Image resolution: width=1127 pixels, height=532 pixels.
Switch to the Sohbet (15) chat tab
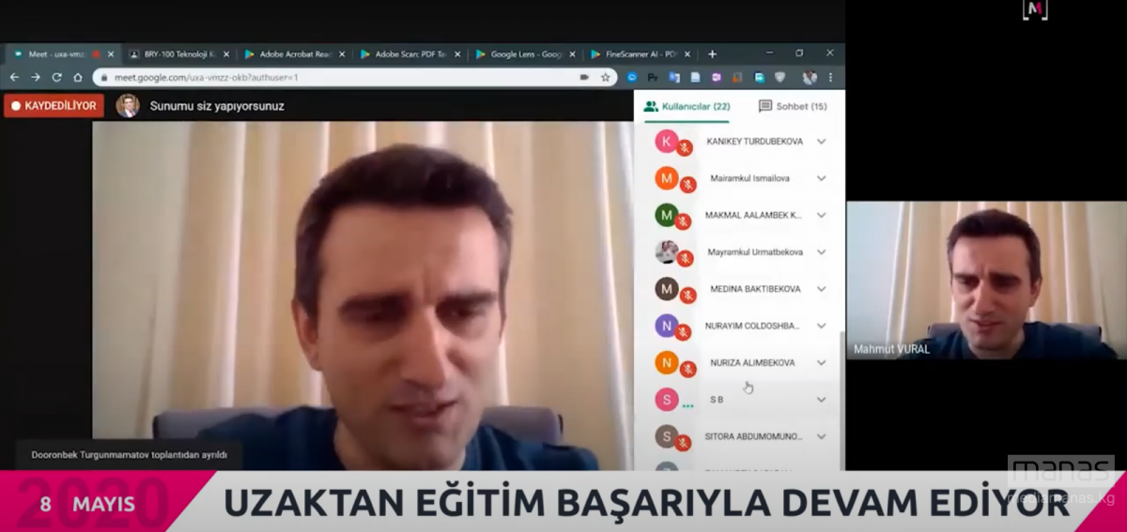click(x=793, y=106)
